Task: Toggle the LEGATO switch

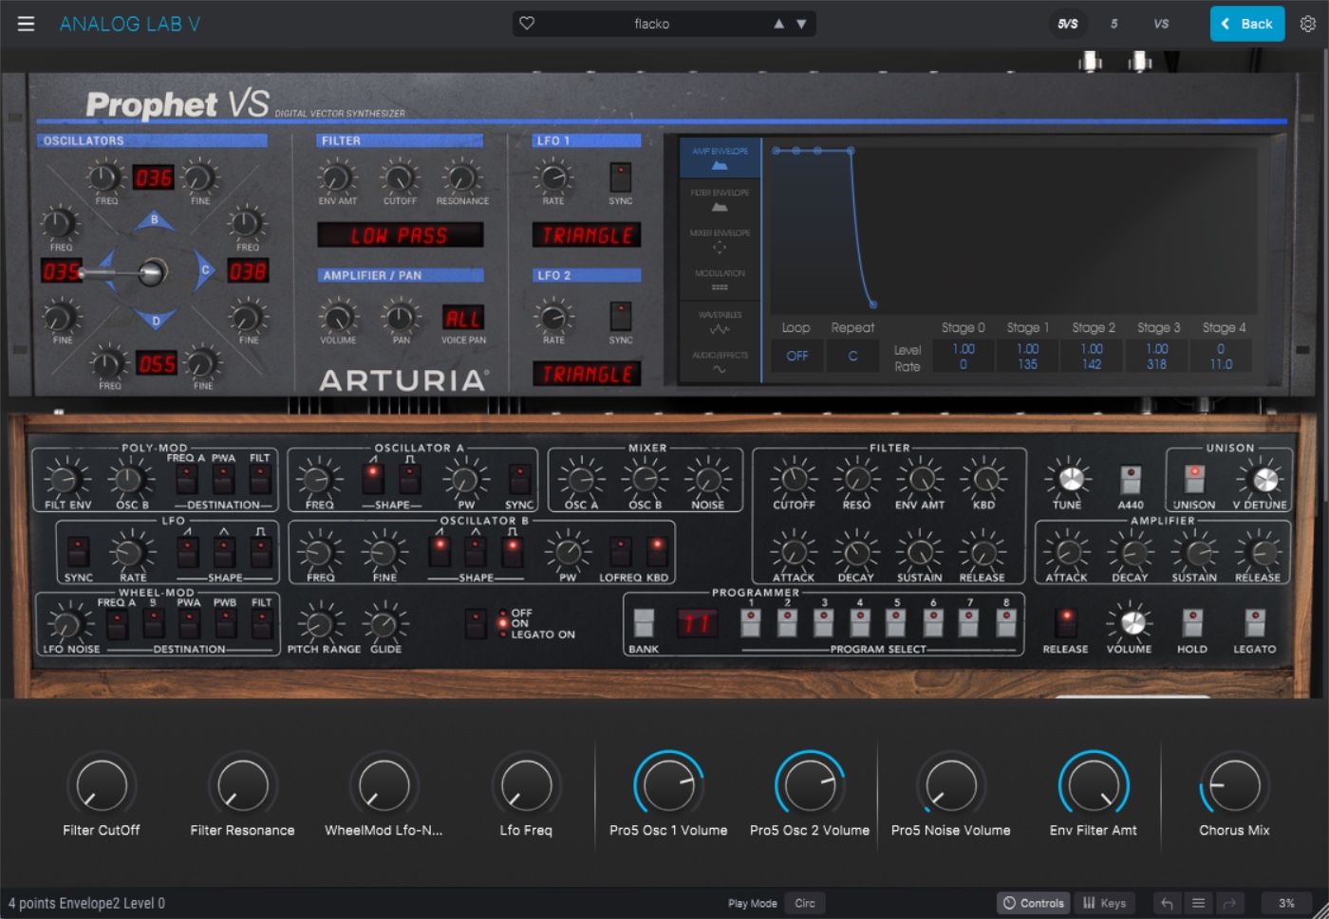Action: coord(1255,623)
